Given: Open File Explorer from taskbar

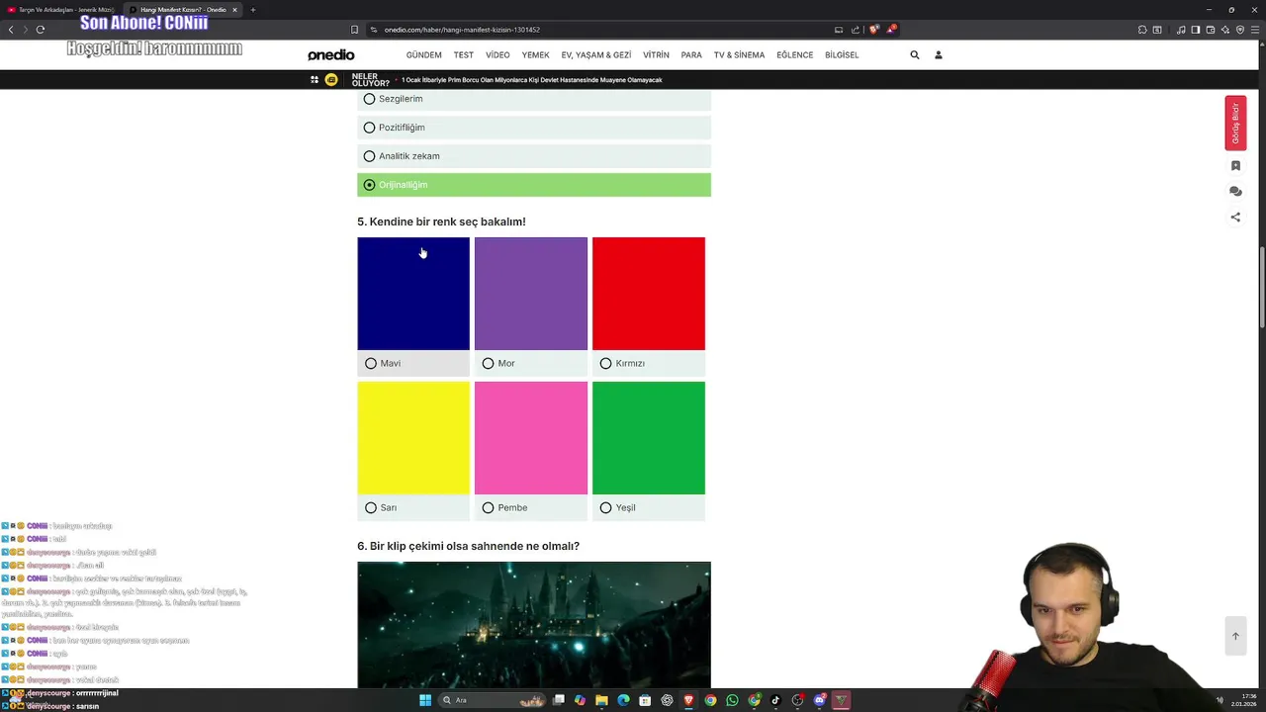Looking at the screenshot, I should pos(601,700).
